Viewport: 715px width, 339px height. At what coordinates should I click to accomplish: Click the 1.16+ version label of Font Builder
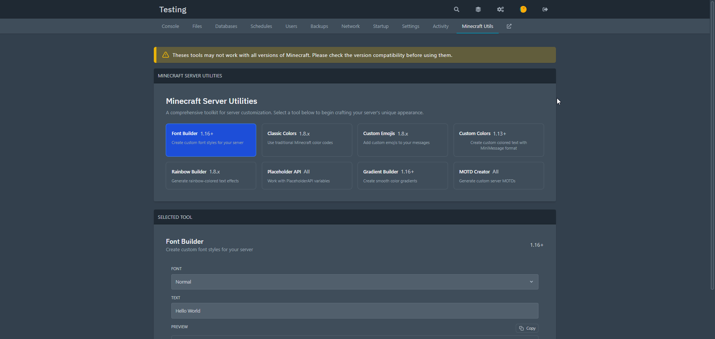[x=537, y=245]
